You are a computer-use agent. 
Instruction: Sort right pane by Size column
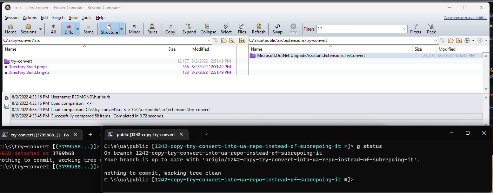pos(424,49)
